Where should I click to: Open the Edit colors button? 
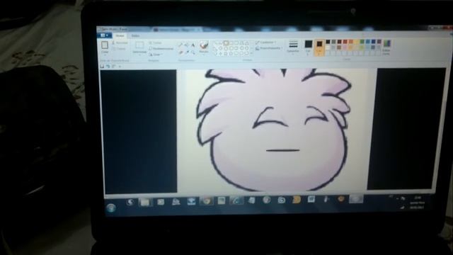point(386,47)
